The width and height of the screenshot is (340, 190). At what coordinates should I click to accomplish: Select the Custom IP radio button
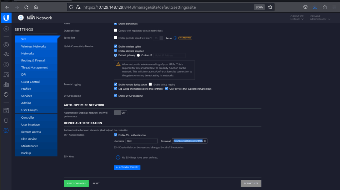coord(138,55)
